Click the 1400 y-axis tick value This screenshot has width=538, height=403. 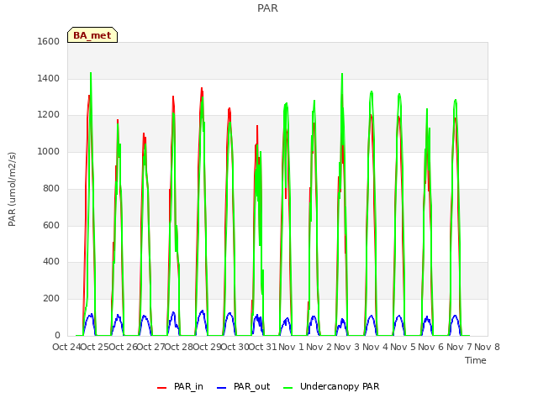[x=49, y=78]
